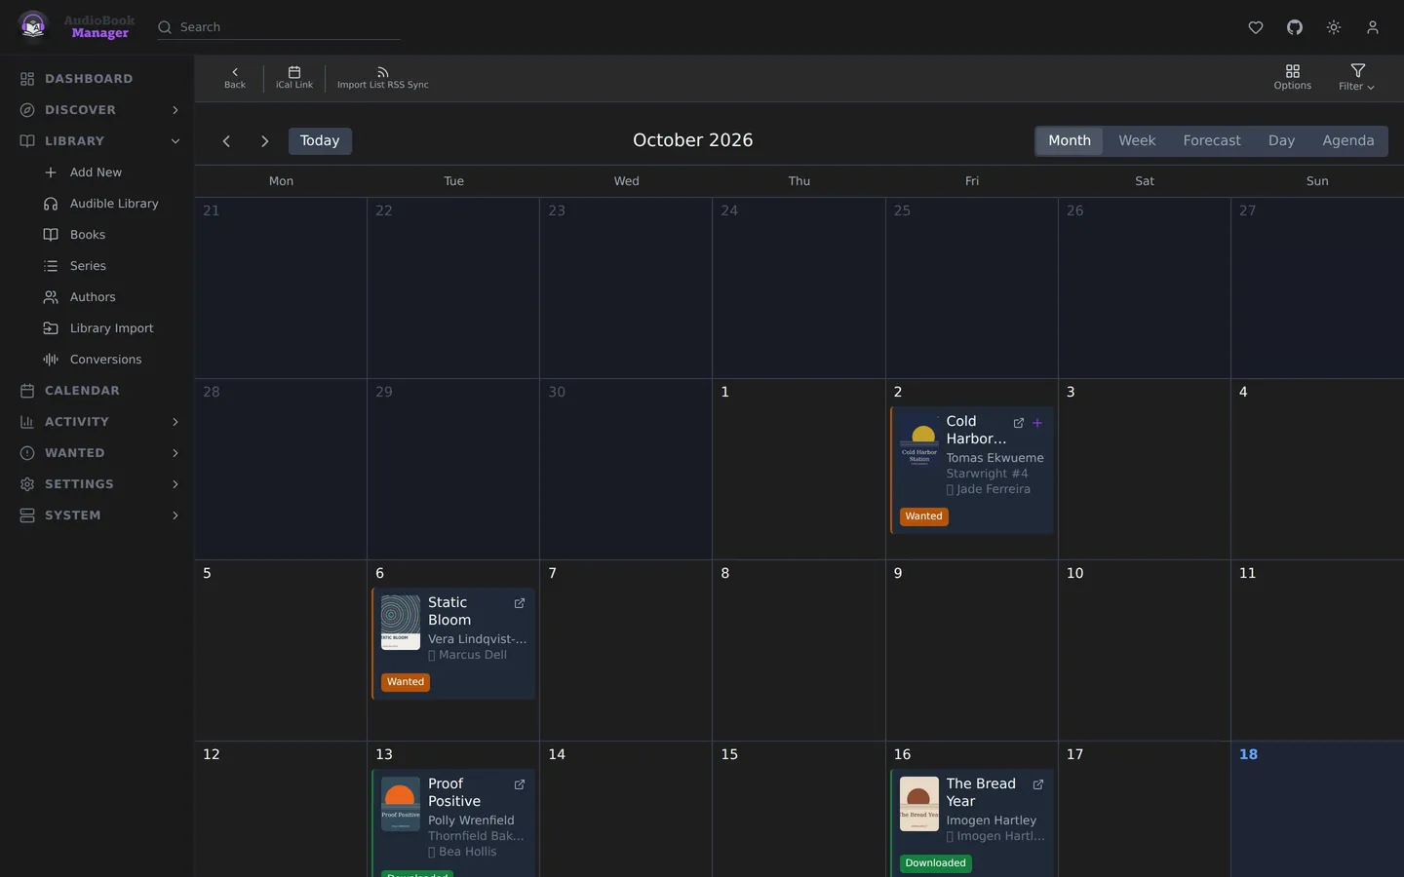Open the Filter dropdown
The width and height of the screenshot is (1404, 877).
[1357, 78]
